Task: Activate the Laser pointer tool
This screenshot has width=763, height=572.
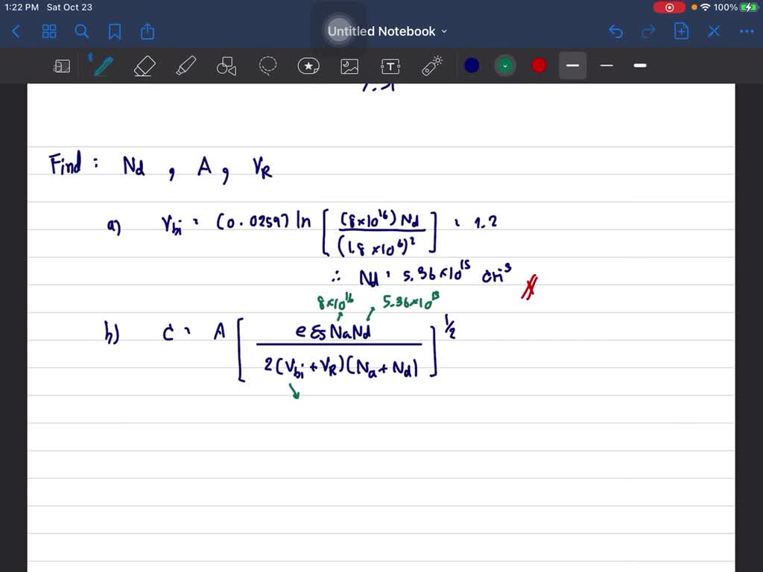Action: [431, 66]
